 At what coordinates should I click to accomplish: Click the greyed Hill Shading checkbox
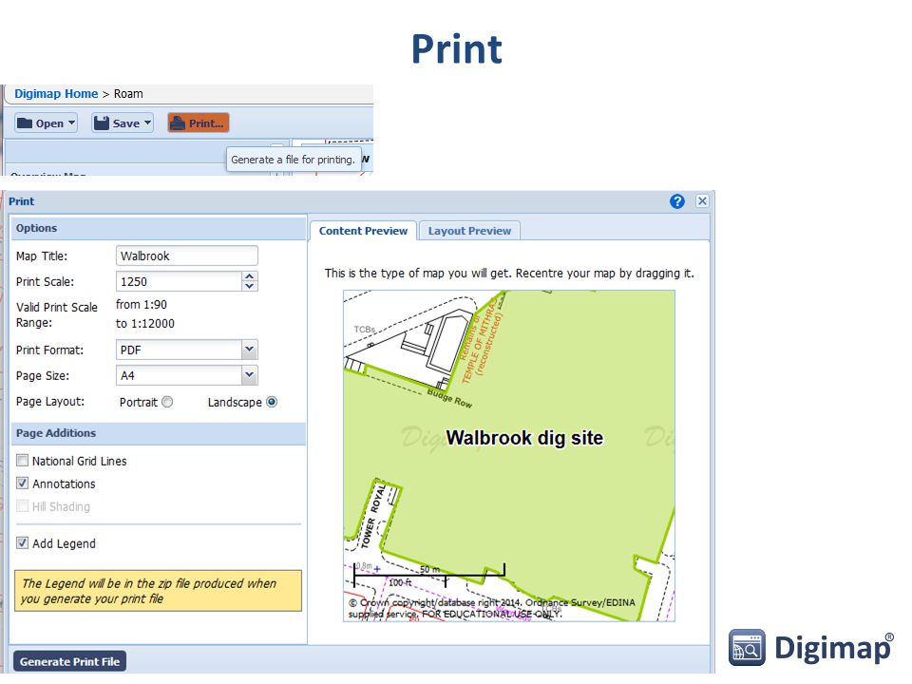coord(22,506)
